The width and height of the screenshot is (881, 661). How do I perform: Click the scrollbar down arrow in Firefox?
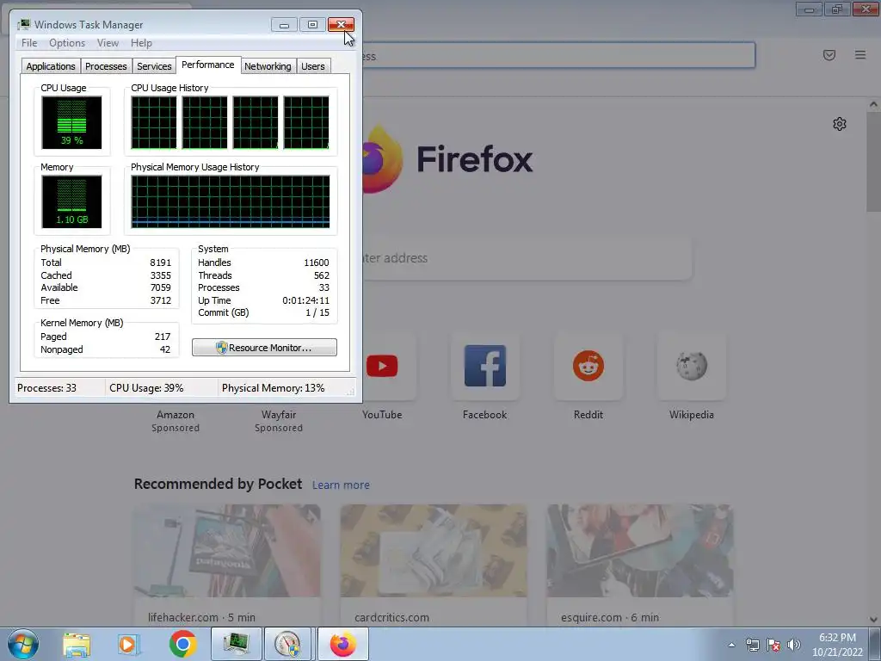[873, 619]
